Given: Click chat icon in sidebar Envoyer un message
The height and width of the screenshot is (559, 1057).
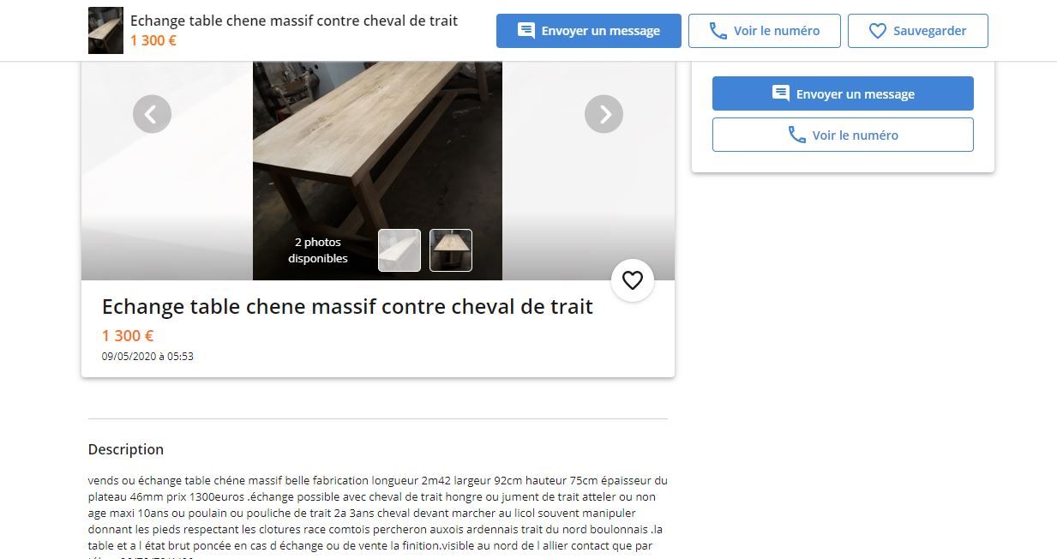Looking at the screenshot, I should [781, 93].
